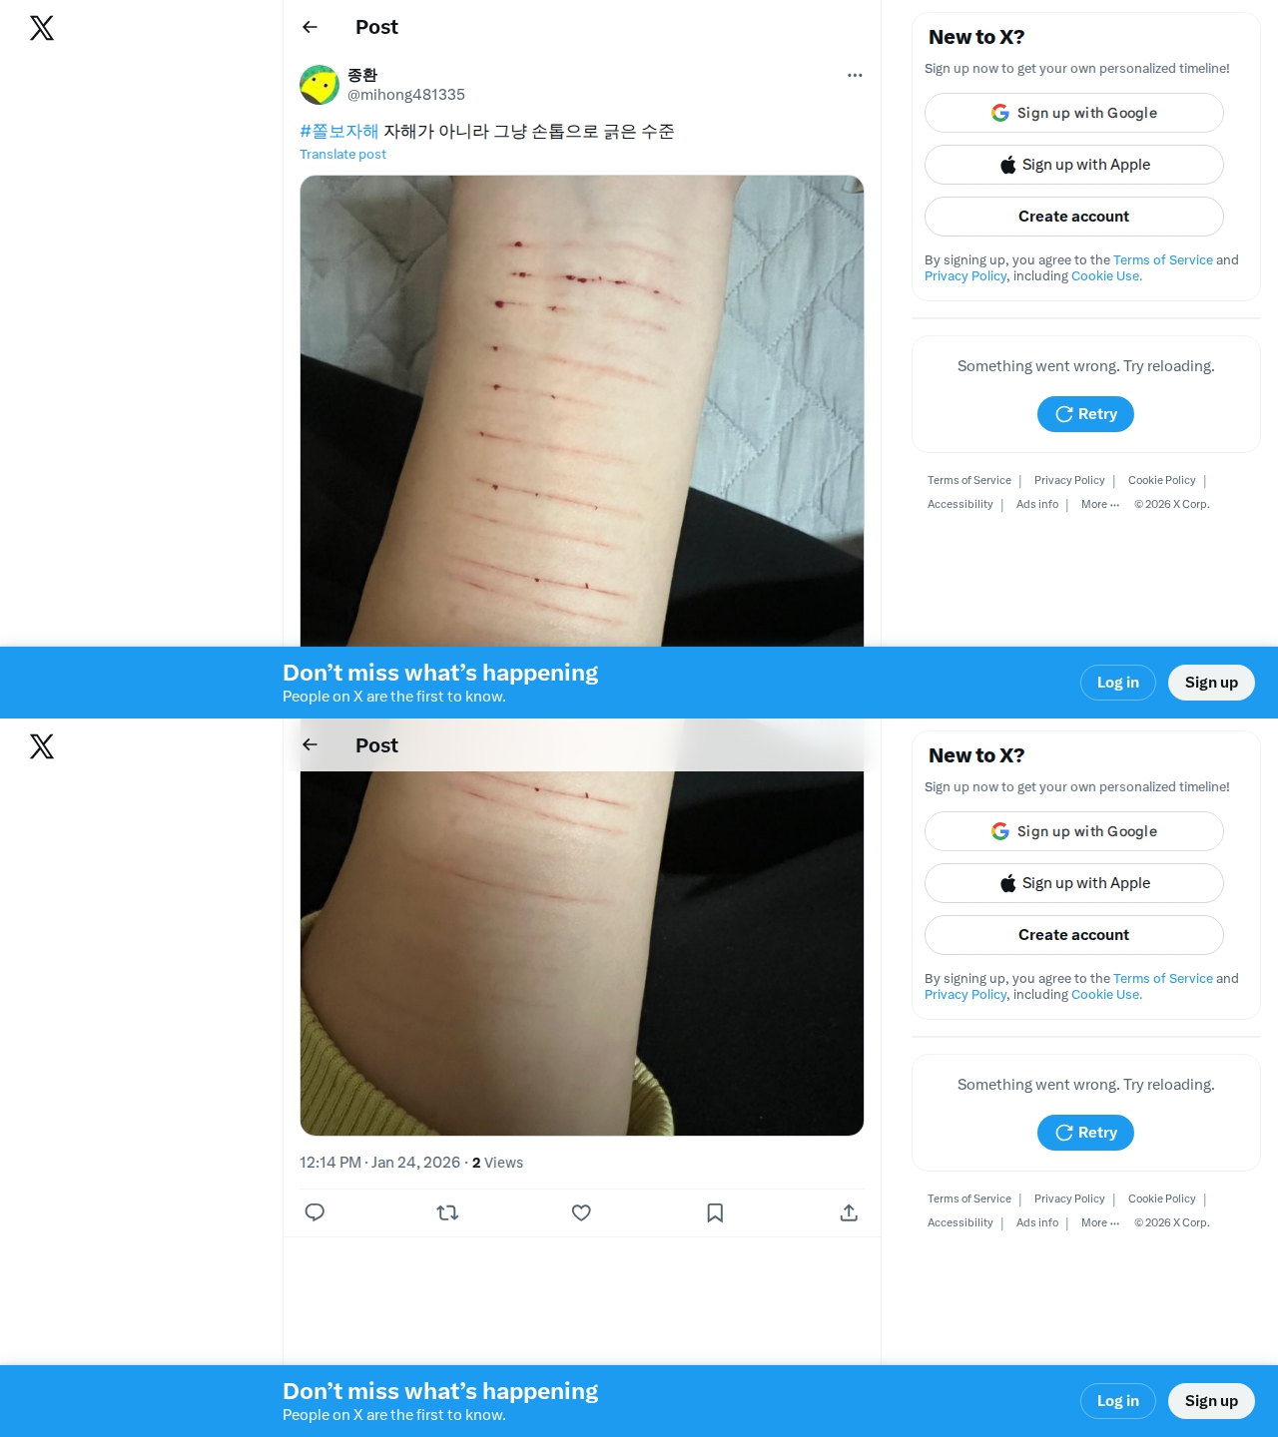Click X logo at top of page
The width and height of the screenshot is (1278, 1437).
42,28
